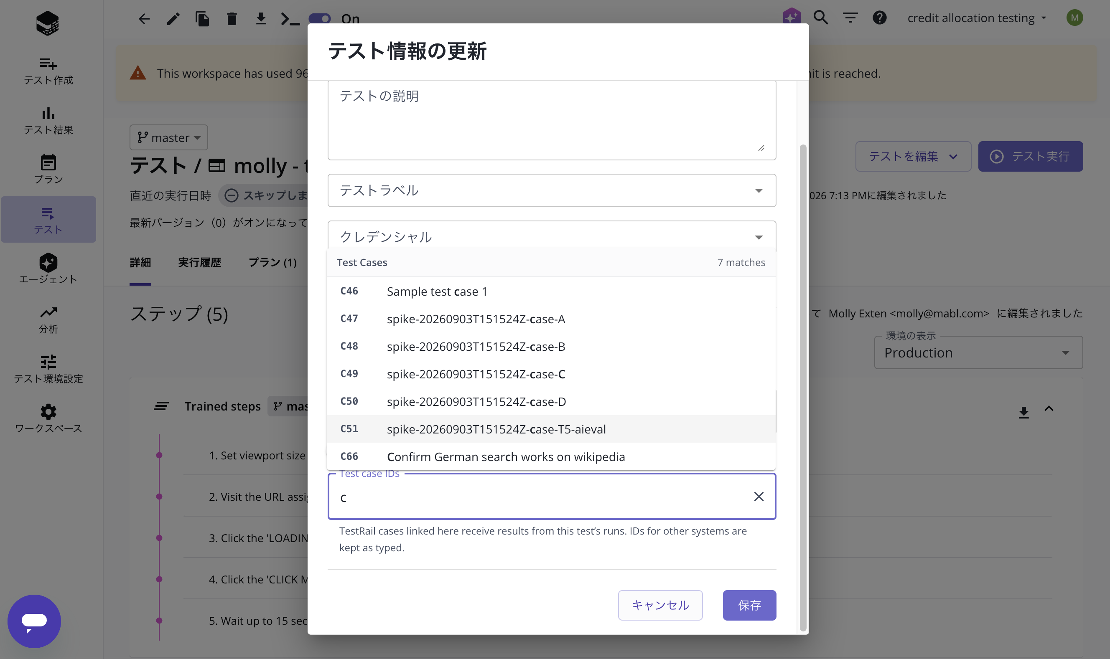Open 分析 in the sidebar
Image resolution: width=1110 pixels, height=659 pixels.
tap(48, 320)
